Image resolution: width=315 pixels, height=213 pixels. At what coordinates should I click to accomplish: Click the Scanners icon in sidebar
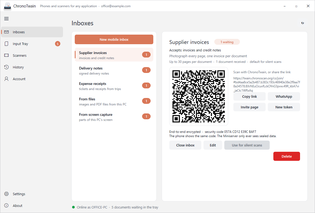point(6,55)
